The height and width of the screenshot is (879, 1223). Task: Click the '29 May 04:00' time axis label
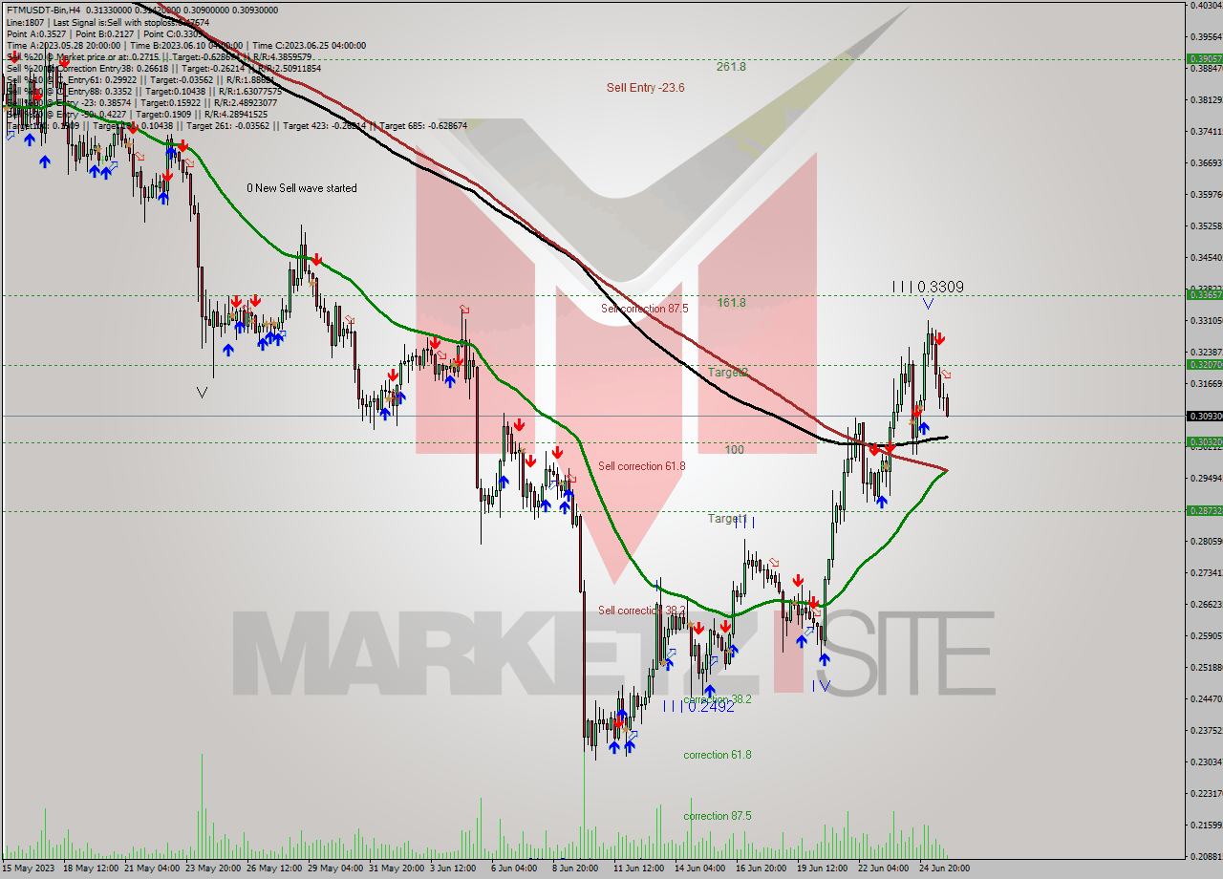pyautogui.click(x=336, y=868)
